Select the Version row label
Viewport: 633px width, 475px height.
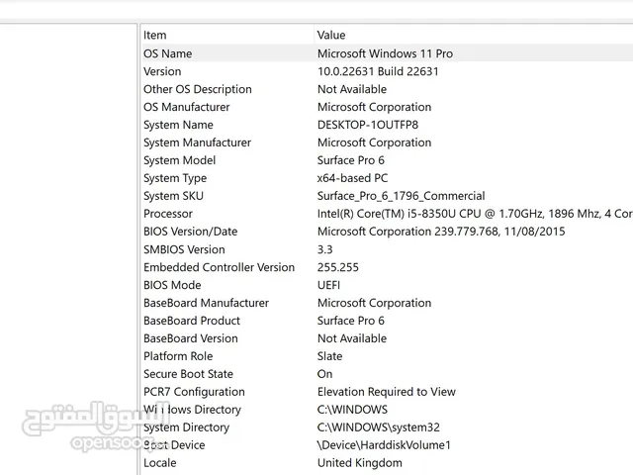click(162, 71)
